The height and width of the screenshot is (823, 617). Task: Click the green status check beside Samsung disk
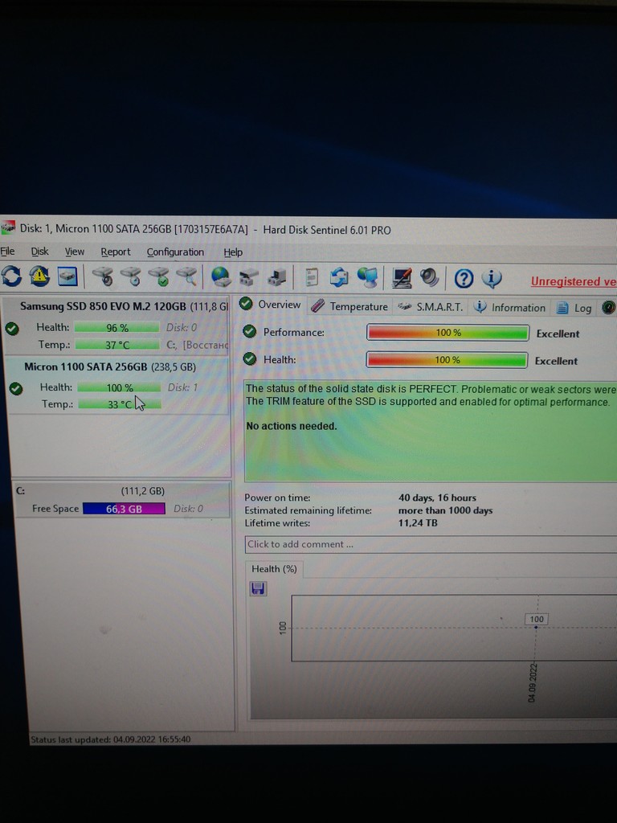pos(11,329)
